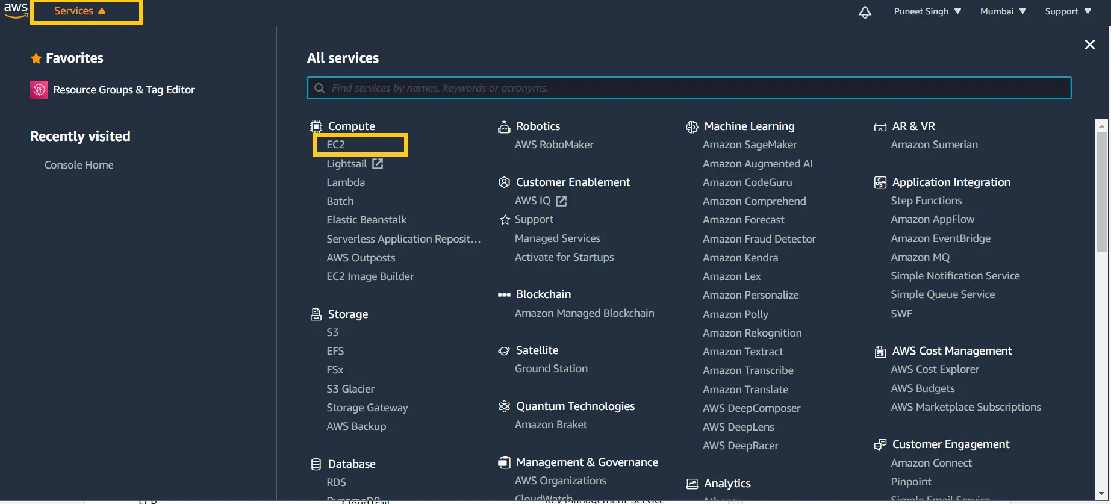The image size is (1111, 504).
Task: Open AWS DeepRacer
Action: pyautogui.click(x=740, y=446)
